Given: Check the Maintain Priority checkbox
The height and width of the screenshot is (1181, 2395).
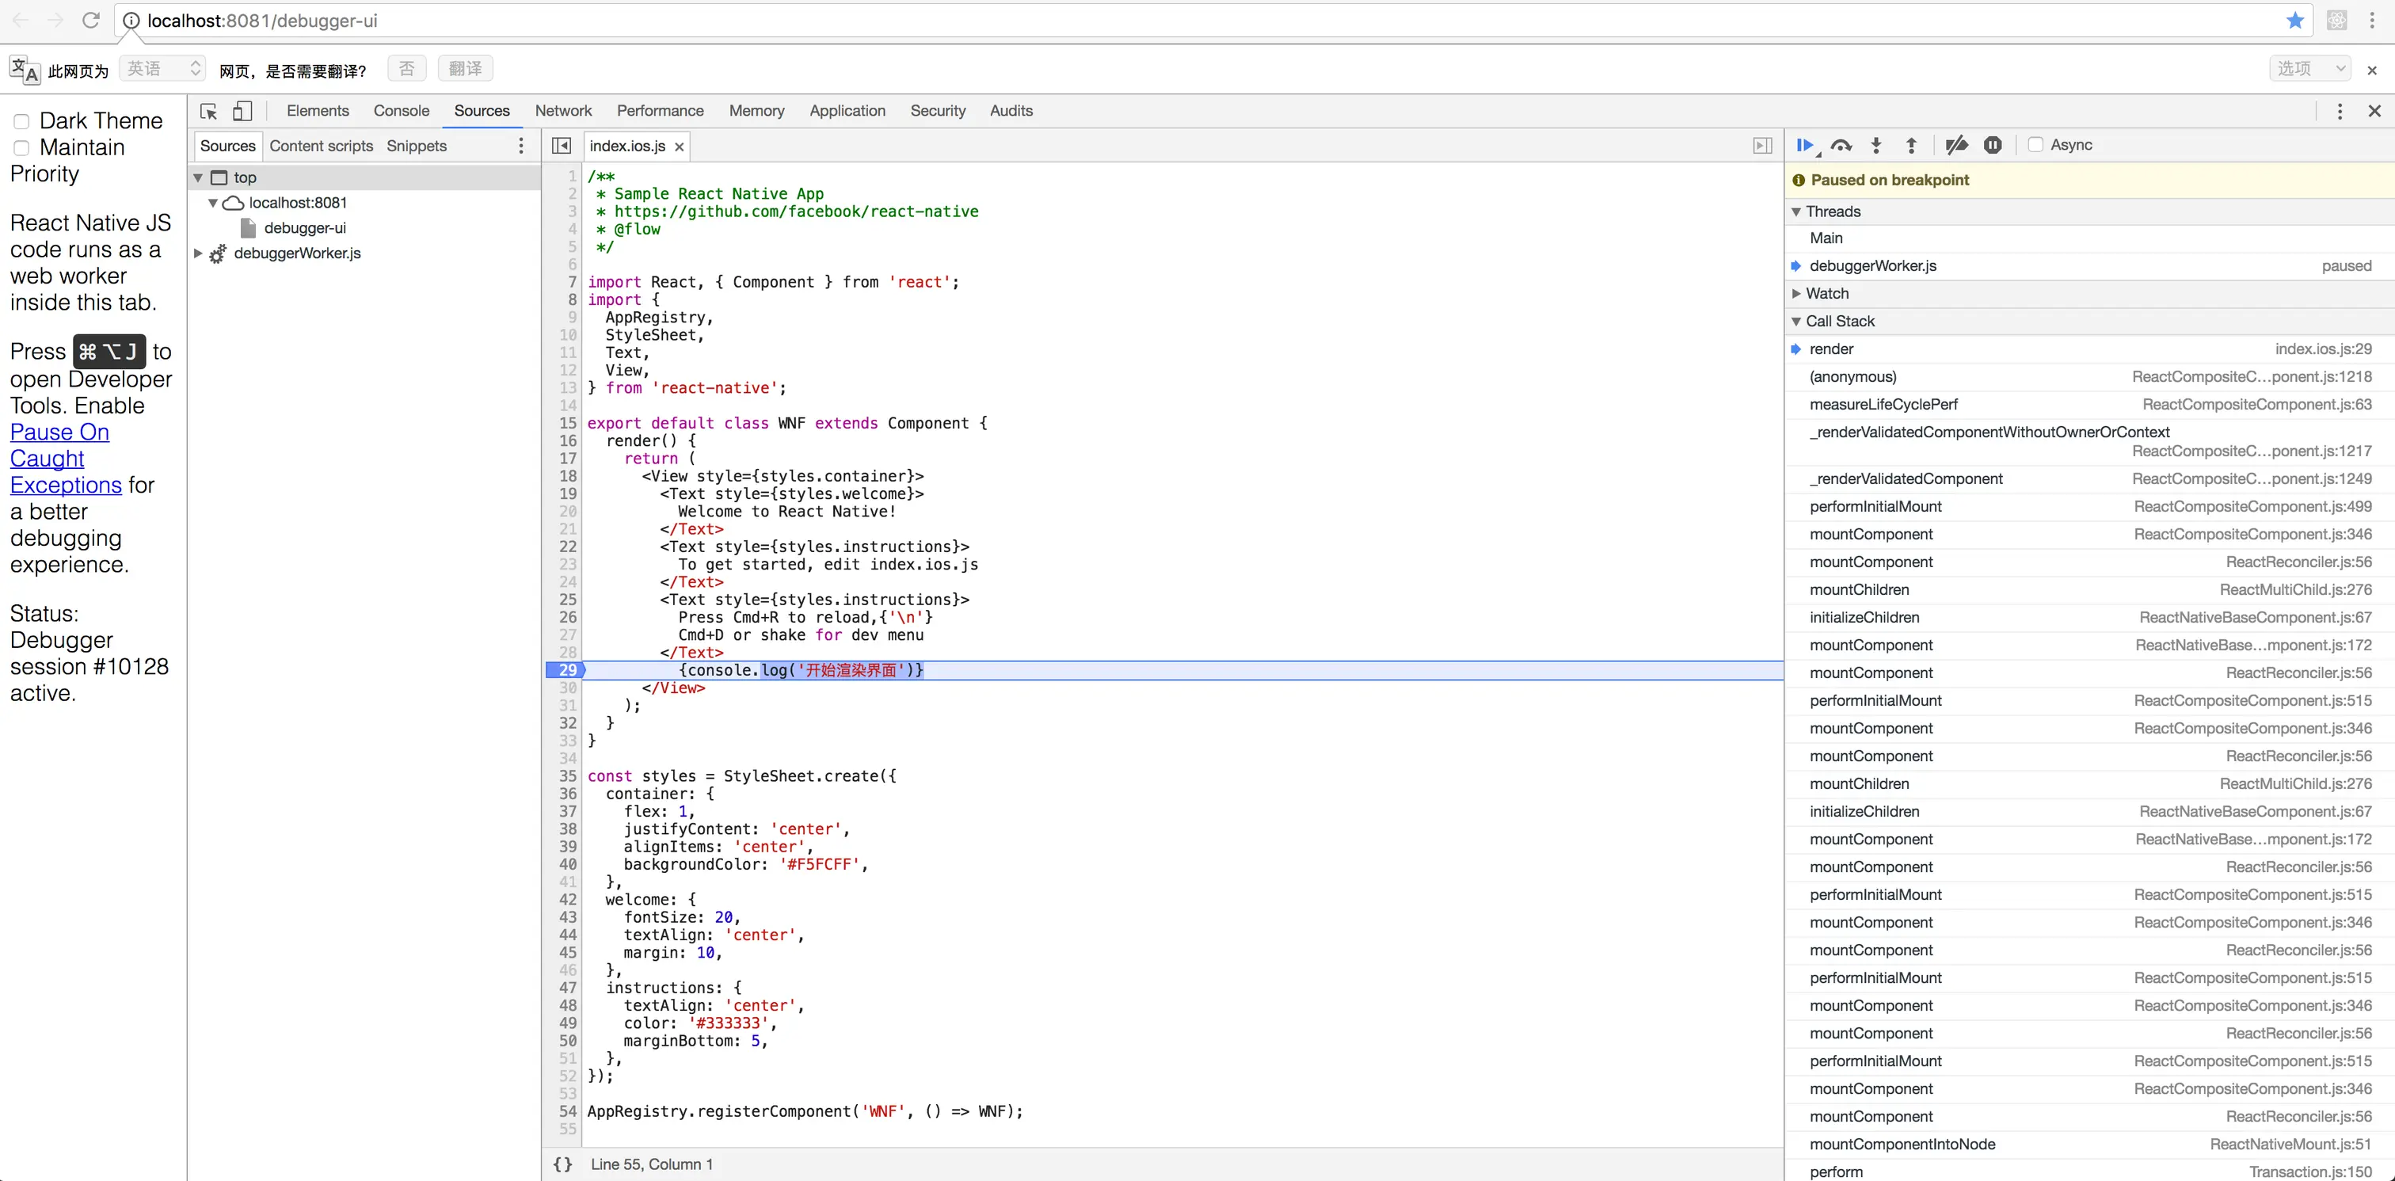Looking at the screenshot, I should pos(21,148).
